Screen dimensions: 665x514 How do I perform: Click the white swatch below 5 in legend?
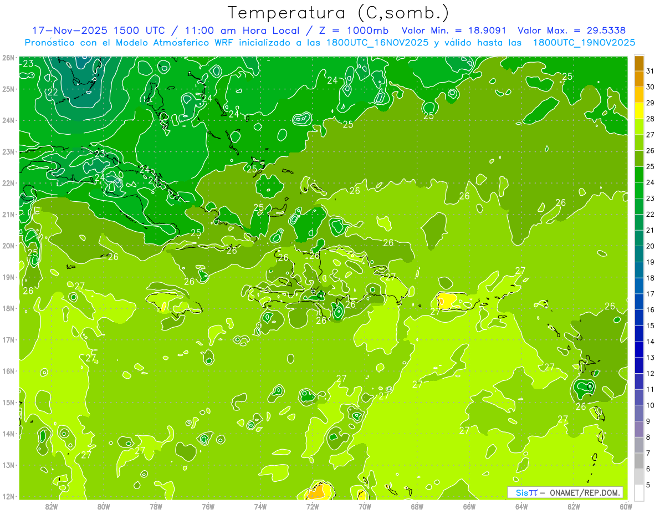tap(639, 492)
